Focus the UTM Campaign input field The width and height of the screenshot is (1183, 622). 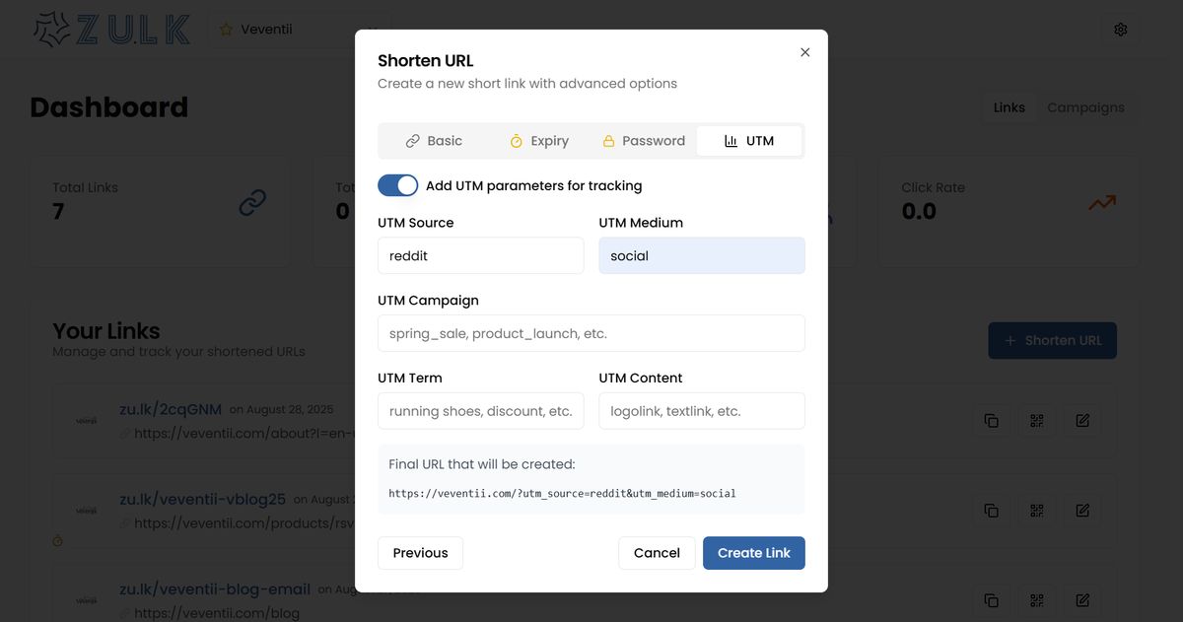591,333
